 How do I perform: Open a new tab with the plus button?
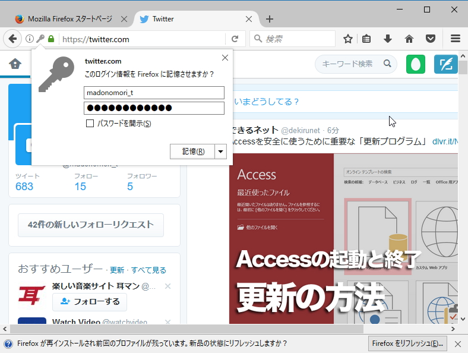pyautogui.click(x=270, y=19)
